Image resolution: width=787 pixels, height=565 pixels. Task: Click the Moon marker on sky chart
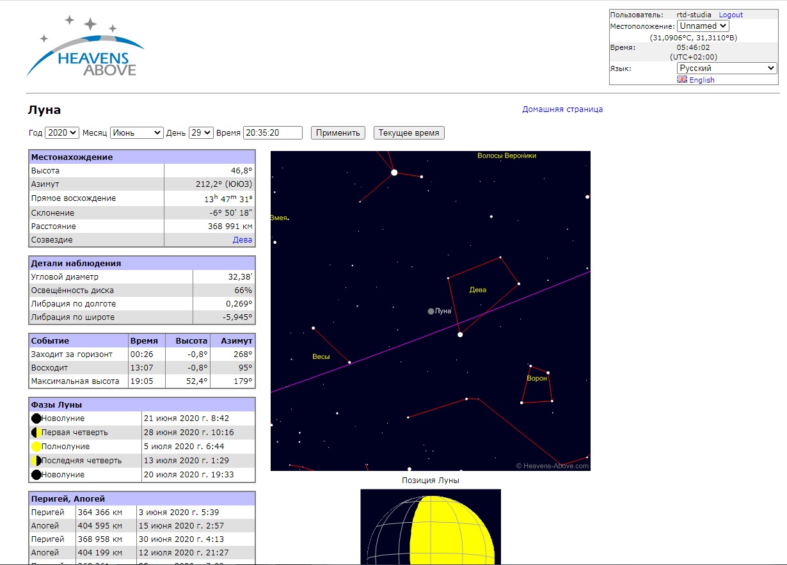(x=431, y=311)
